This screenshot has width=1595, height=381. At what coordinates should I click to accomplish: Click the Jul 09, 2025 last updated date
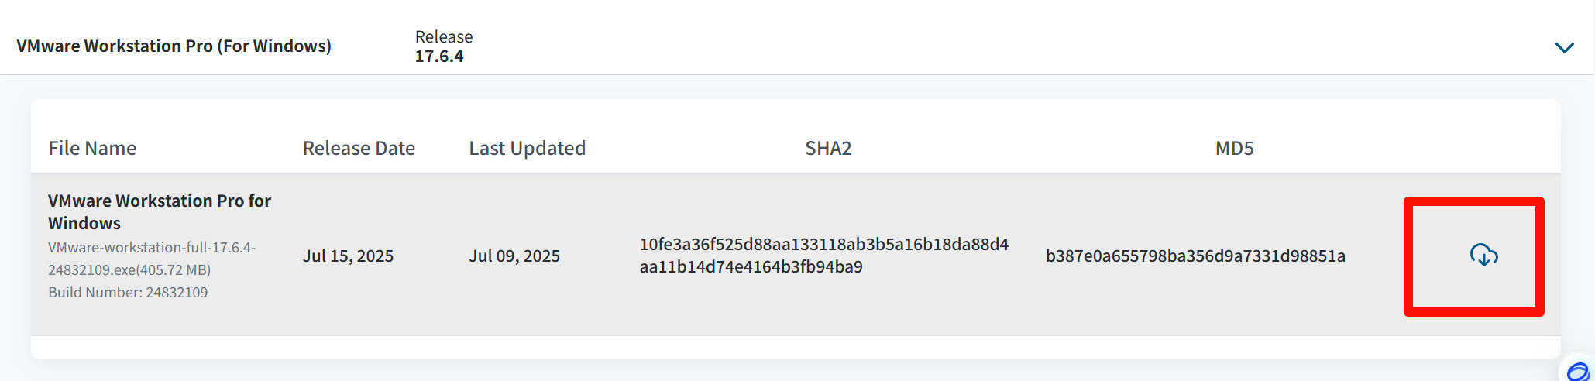[x=514, y=256]
